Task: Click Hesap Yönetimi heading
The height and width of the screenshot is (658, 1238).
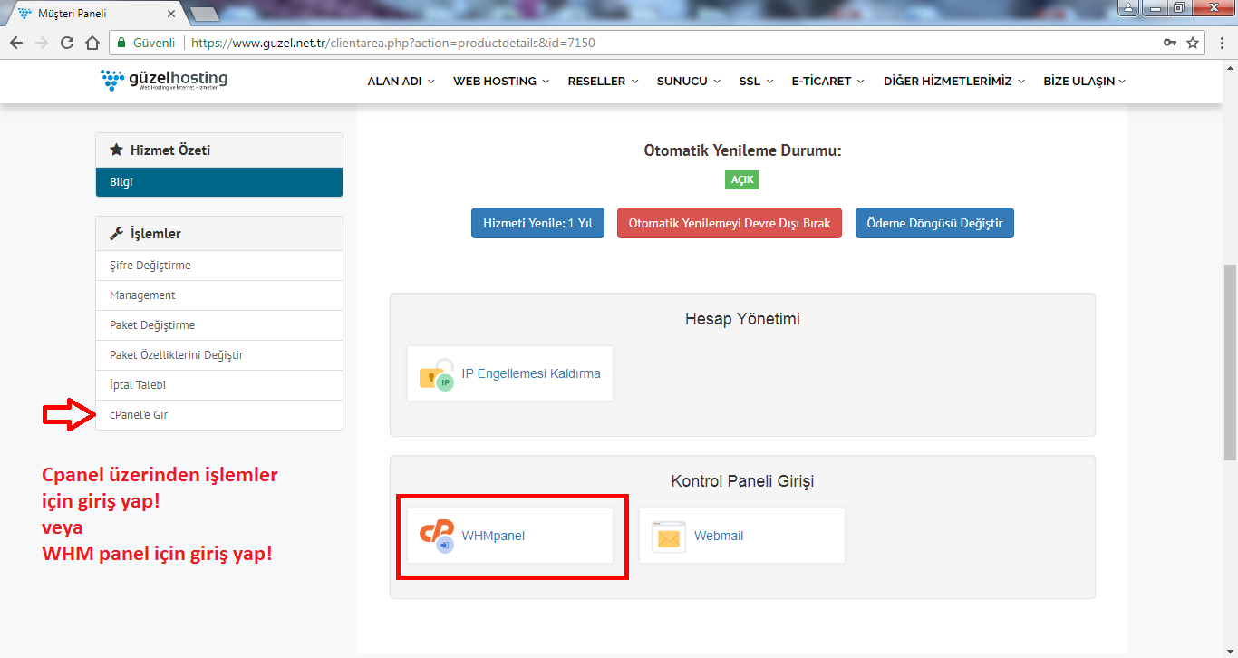Action: pos(742,319)
